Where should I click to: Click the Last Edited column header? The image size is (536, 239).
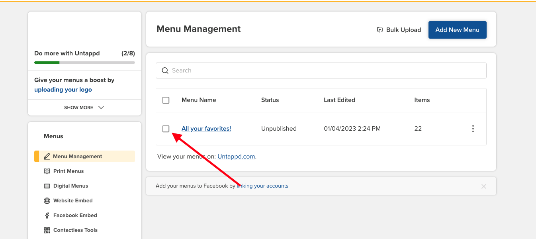(x=339, y=100)
